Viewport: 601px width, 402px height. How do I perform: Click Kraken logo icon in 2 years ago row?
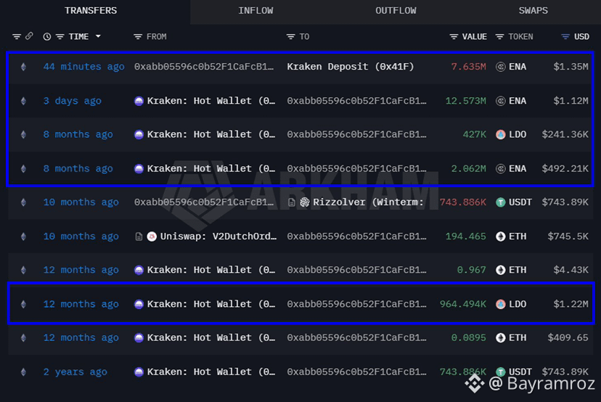point(139,372)
